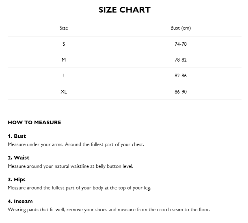Click the SIZE CHART title
Viewport: 248px width, 223px height.
(124, 10)
